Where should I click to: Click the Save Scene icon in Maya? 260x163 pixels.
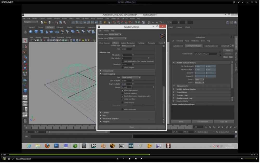[49, 22]
